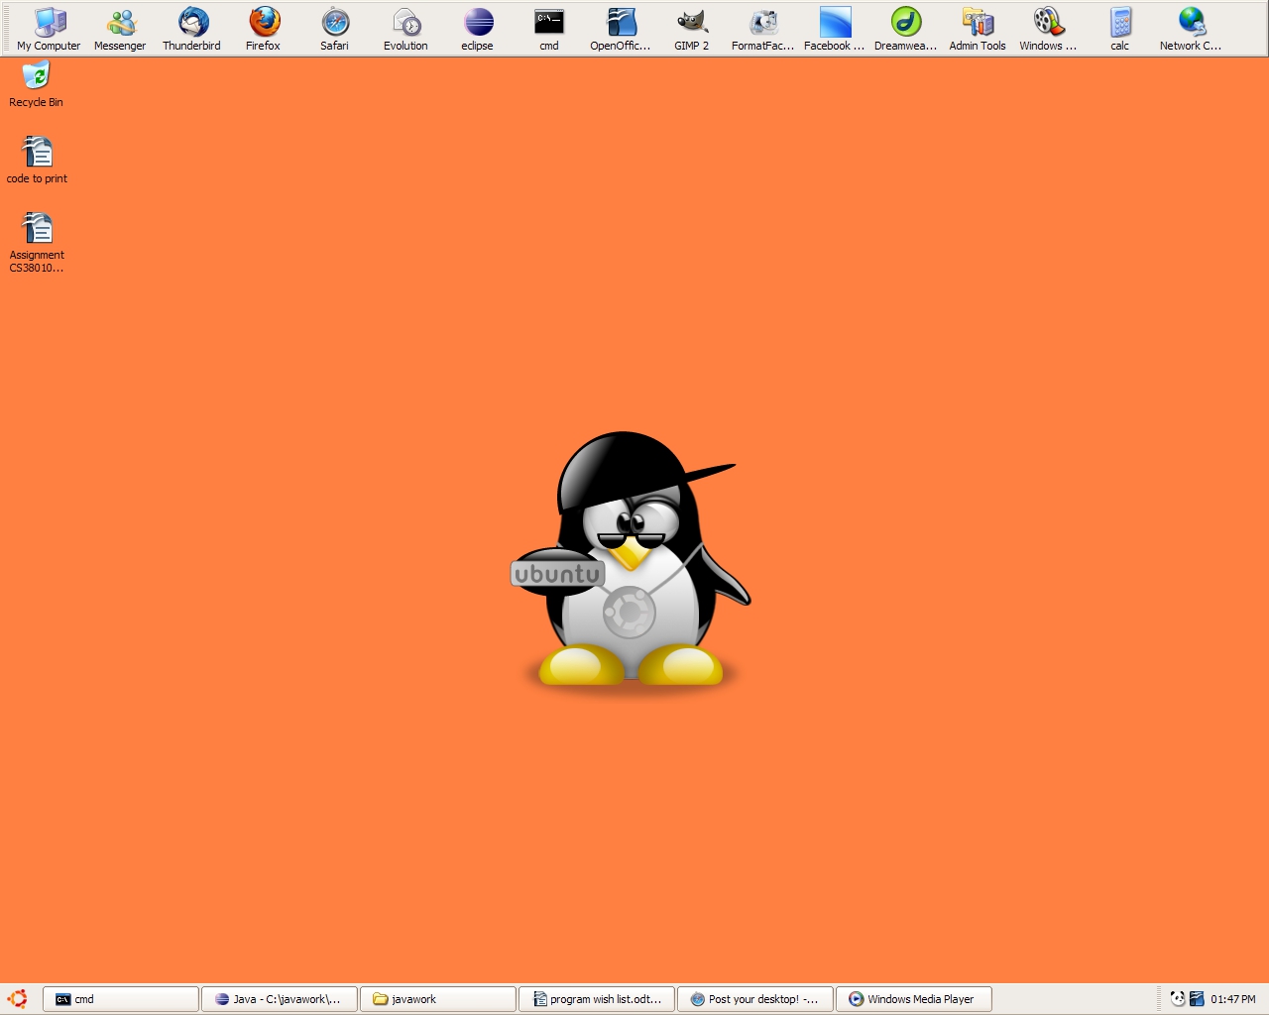
Task: Launch the cmd shortcut in the top bar
Action: point(549,29)
